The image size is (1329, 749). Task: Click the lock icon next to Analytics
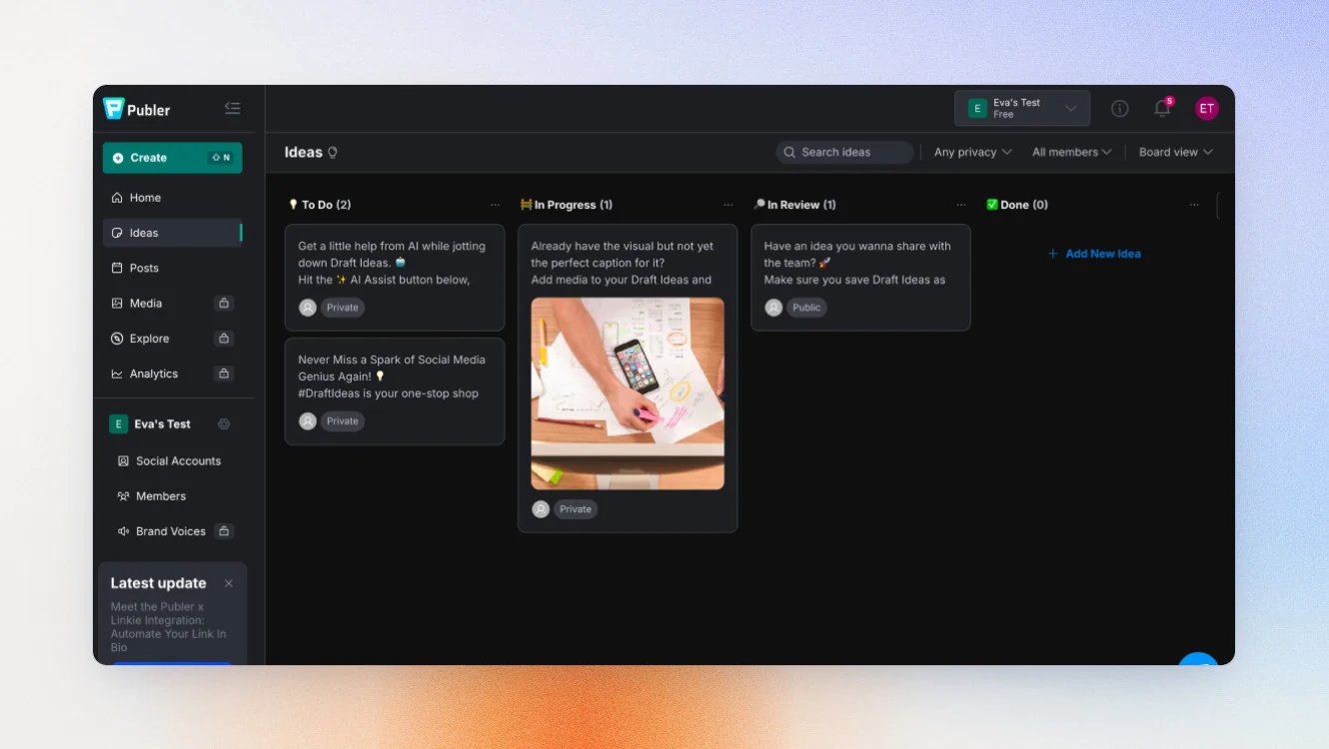pyautogui.click(x=224, y=374)
